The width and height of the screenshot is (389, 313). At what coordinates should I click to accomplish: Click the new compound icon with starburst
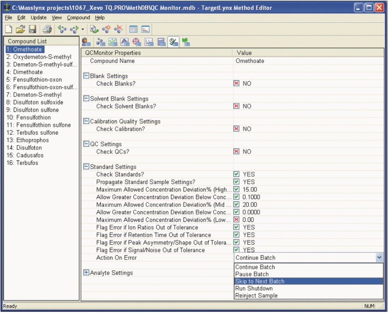106,29
